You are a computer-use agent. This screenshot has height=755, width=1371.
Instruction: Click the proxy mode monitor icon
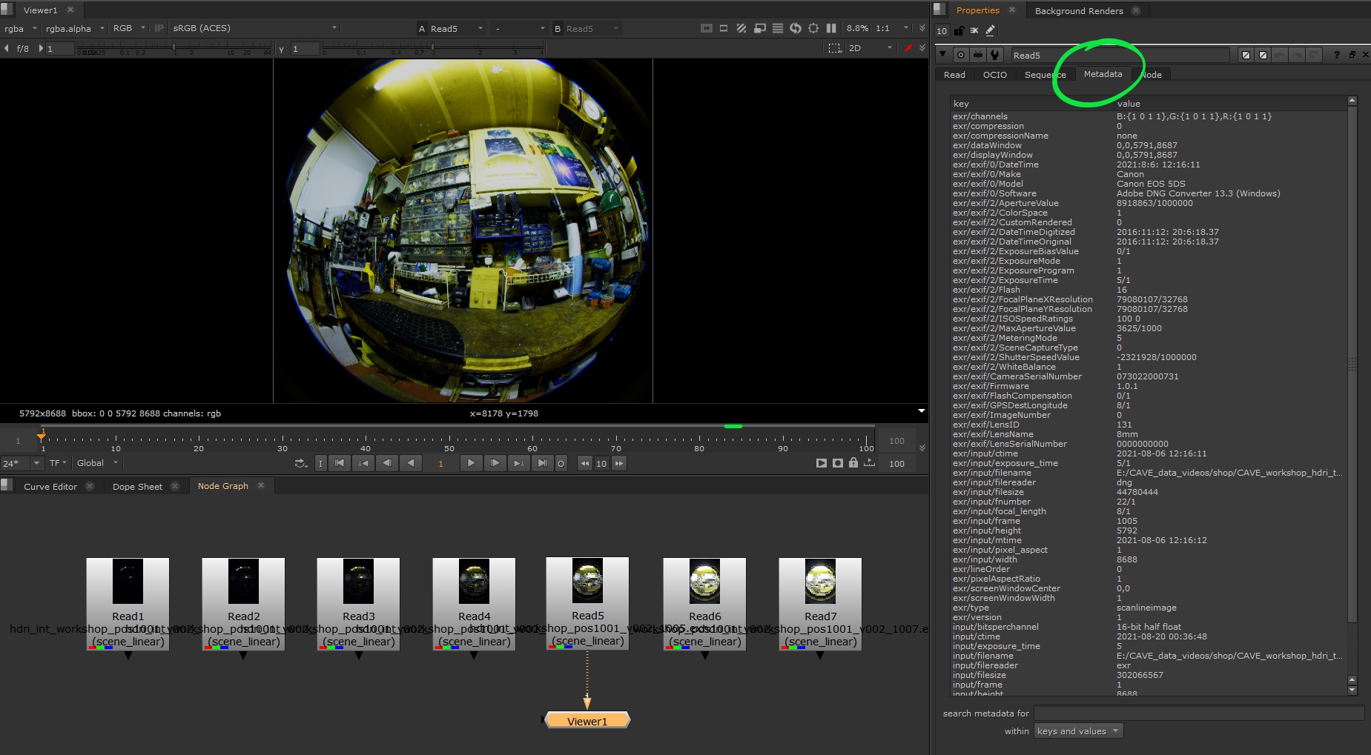[x=759, y=28]
